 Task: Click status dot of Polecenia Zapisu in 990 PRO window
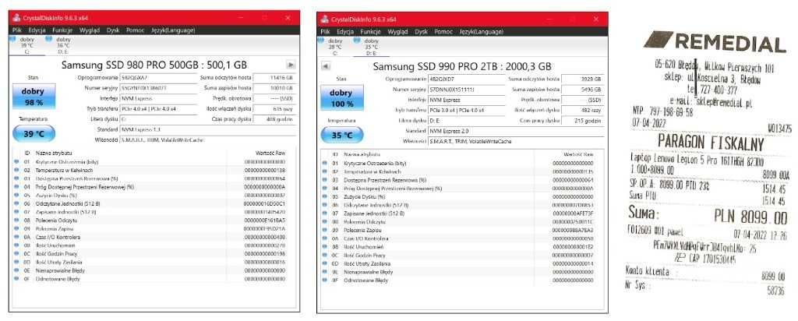click(325, 230)
